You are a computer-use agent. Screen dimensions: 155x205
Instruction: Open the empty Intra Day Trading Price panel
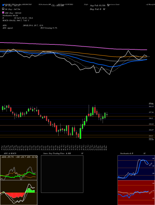pos(62,174)
